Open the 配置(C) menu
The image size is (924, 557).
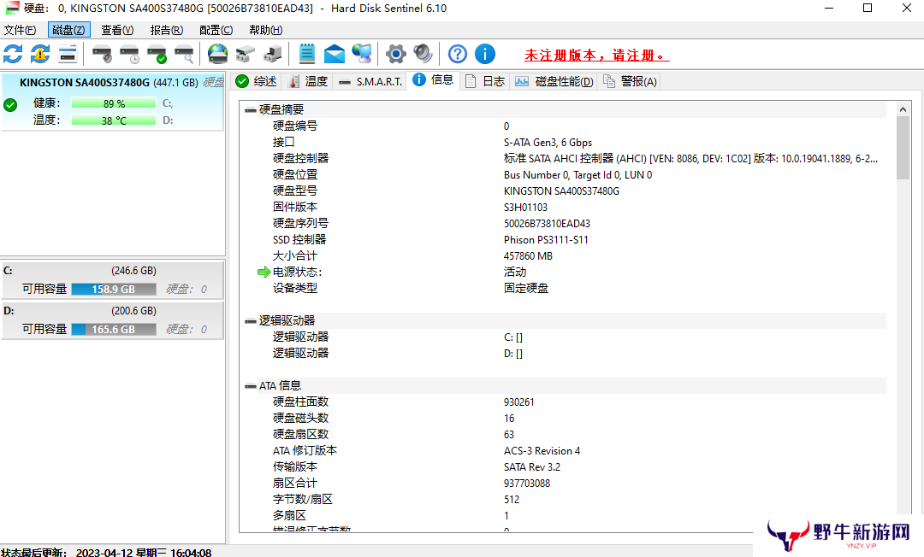(x=216, y=30)
